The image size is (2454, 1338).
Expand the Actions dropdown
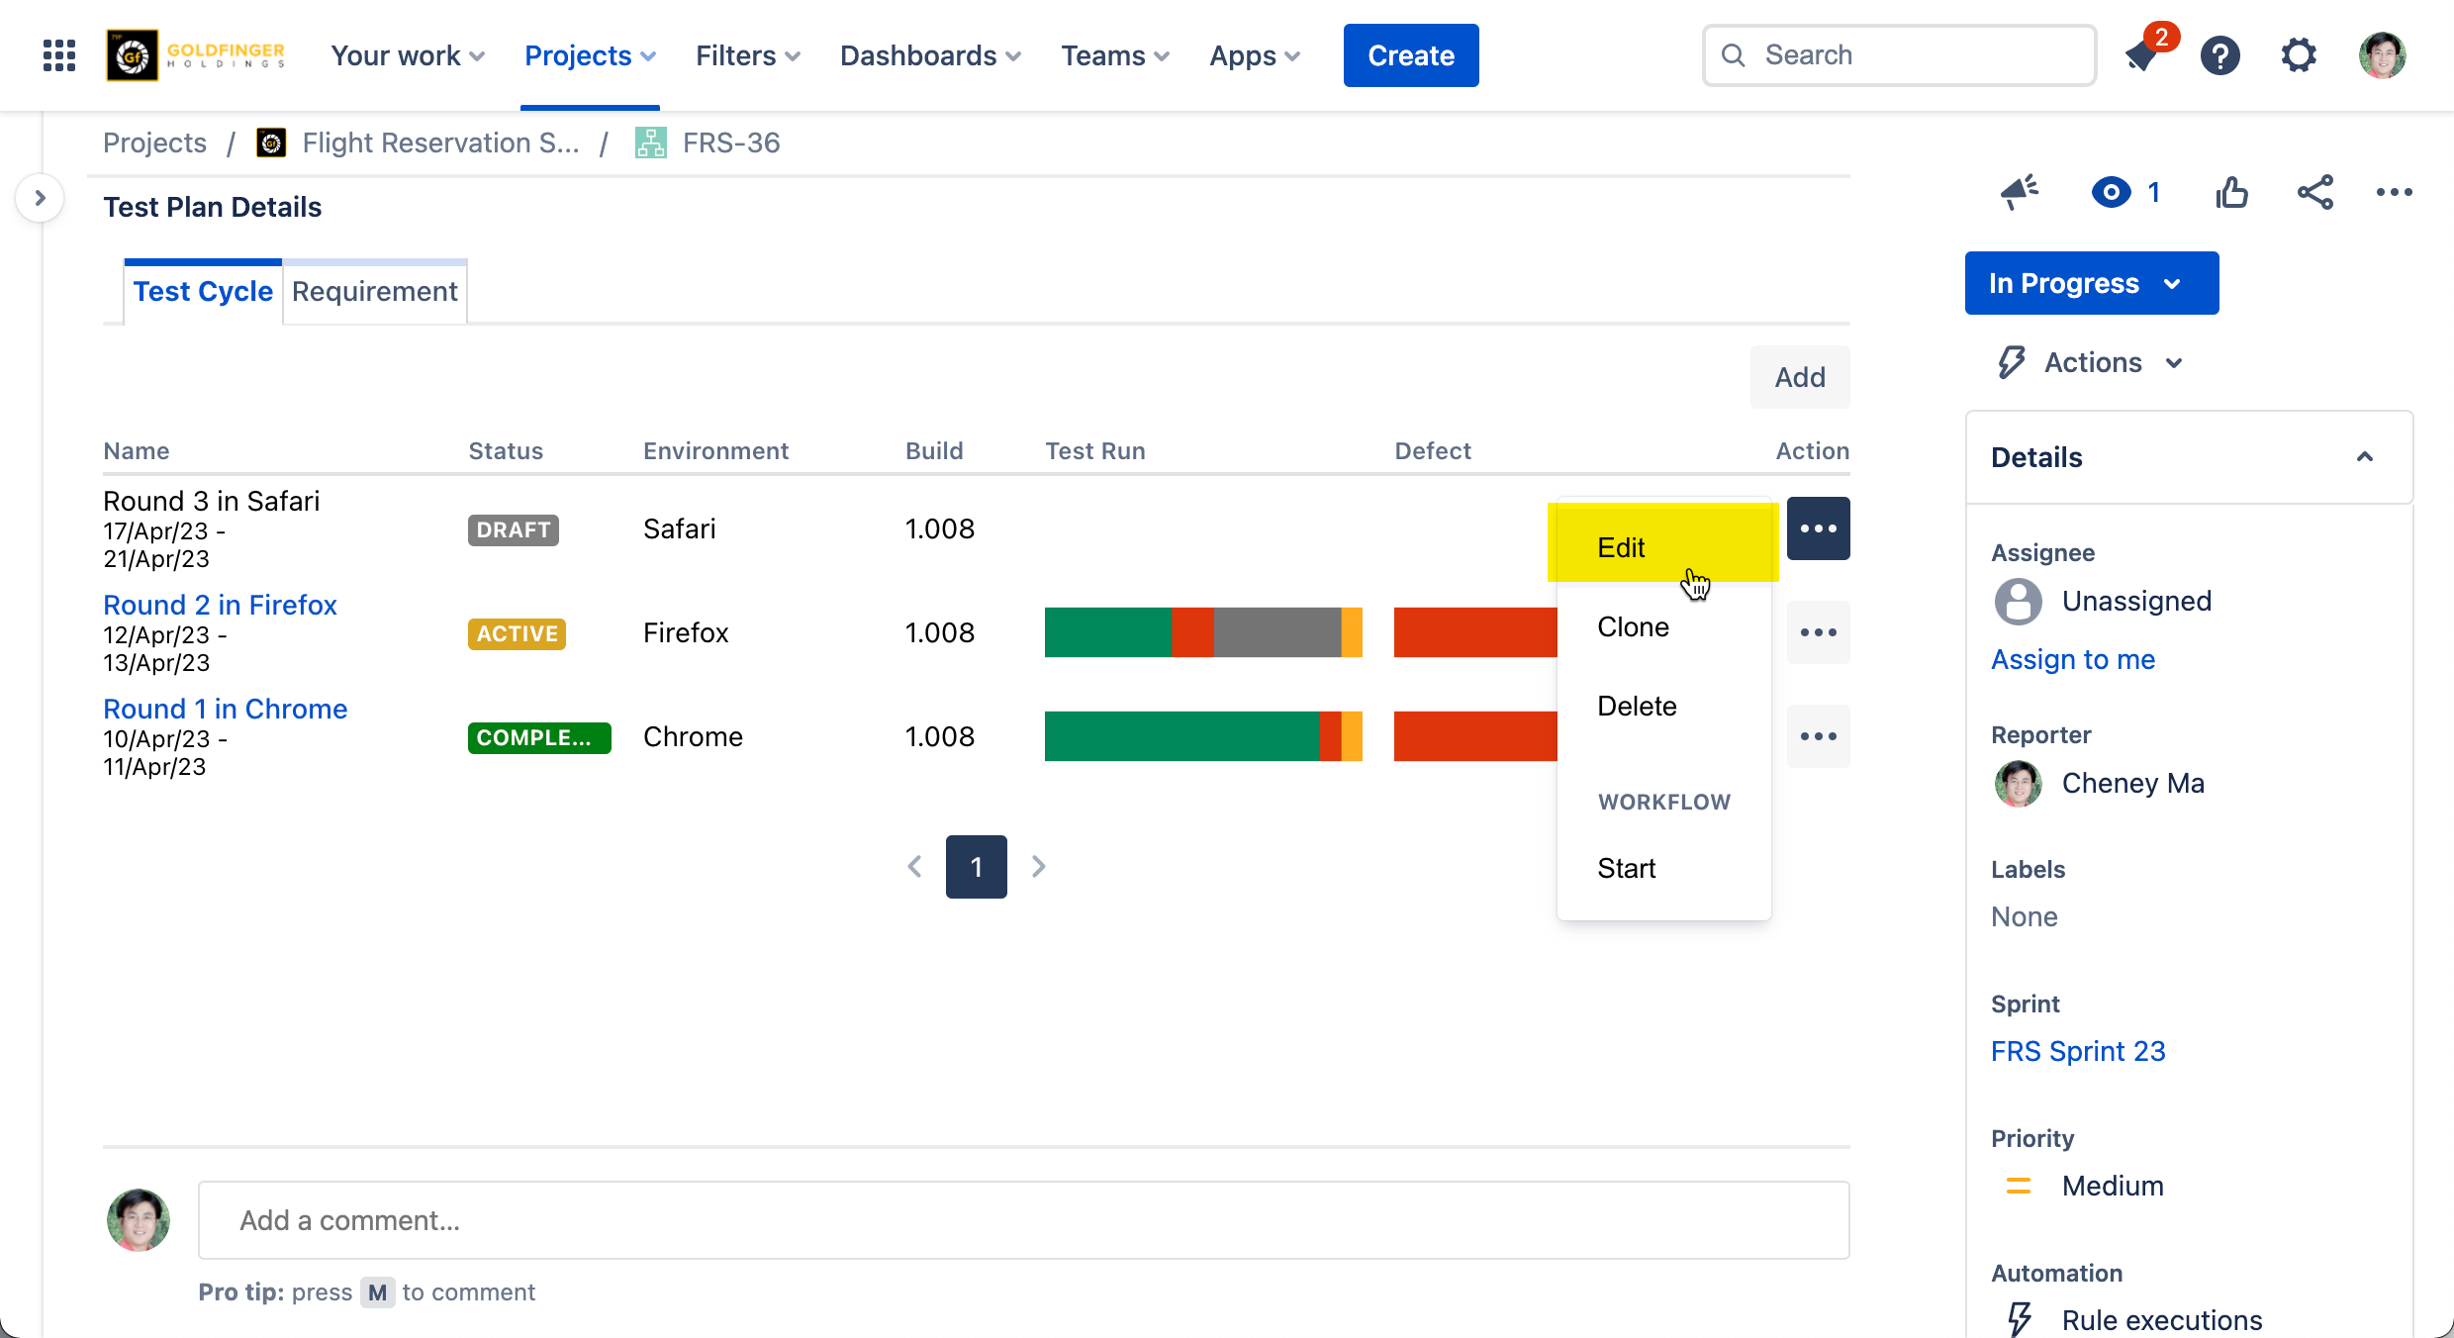(x=2093, y=363)
